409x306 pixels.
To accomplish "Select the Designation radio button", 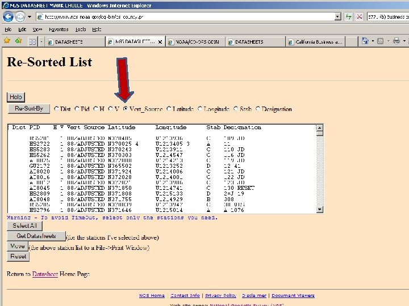I will tap(258, 109).
